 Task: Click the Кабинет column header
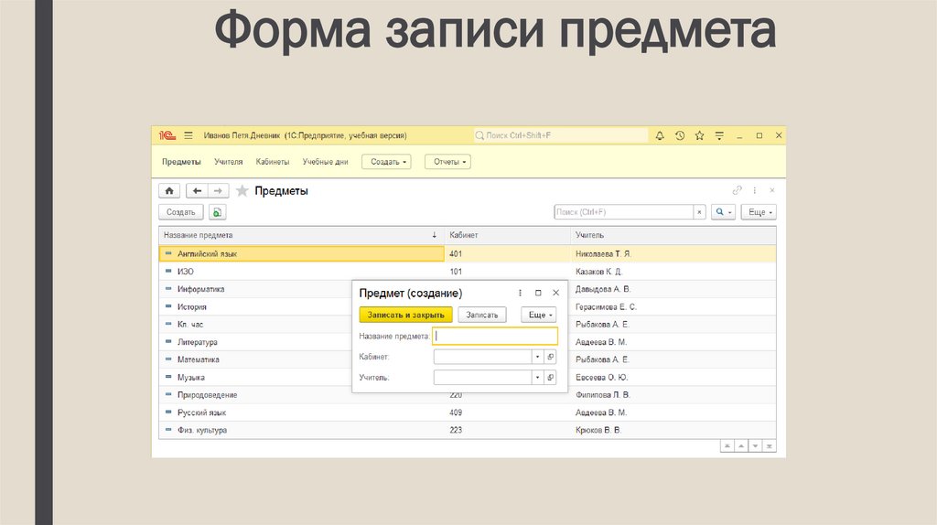507,235
